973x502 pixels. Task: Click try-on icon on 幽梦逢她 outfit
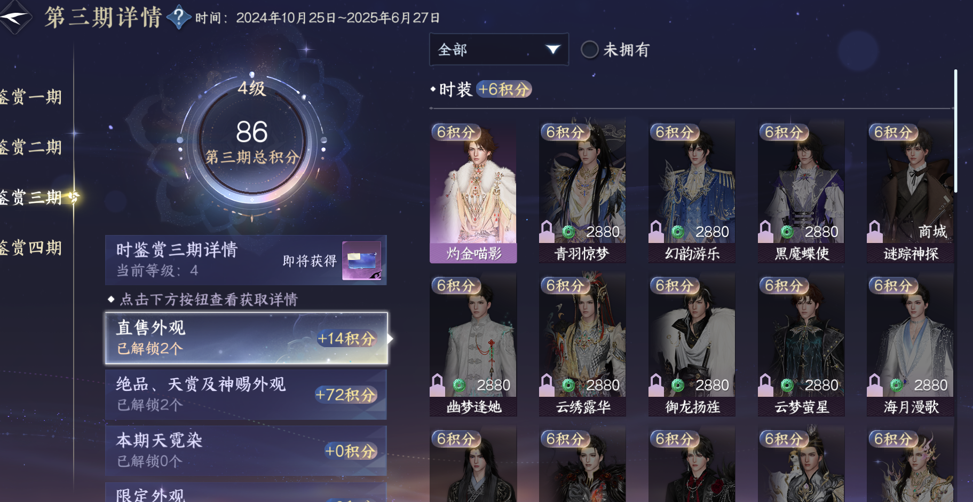coord(437,385)
